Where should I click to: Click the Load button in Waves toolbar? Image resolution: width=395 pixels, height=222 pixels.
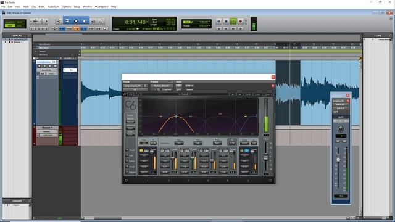pyautogui.click(x=257, y=94)
